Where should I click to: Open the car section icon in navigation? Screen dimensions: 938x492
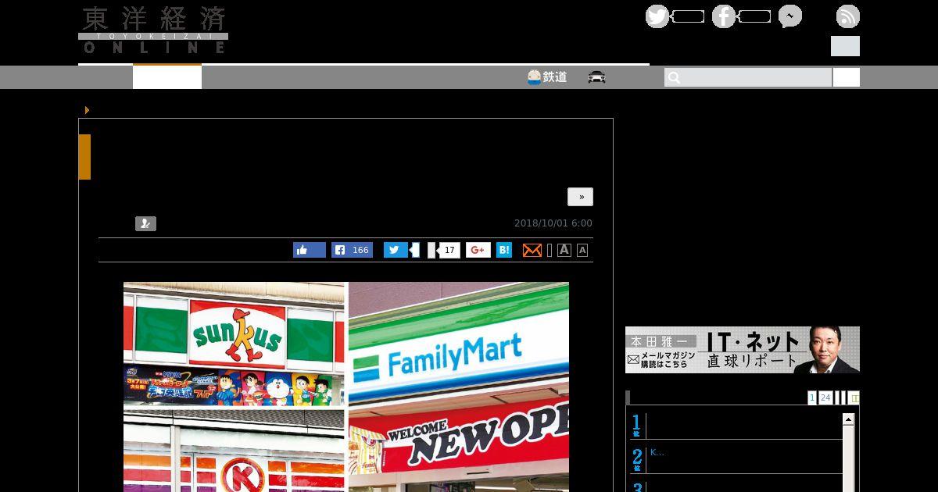click(597, 77)
